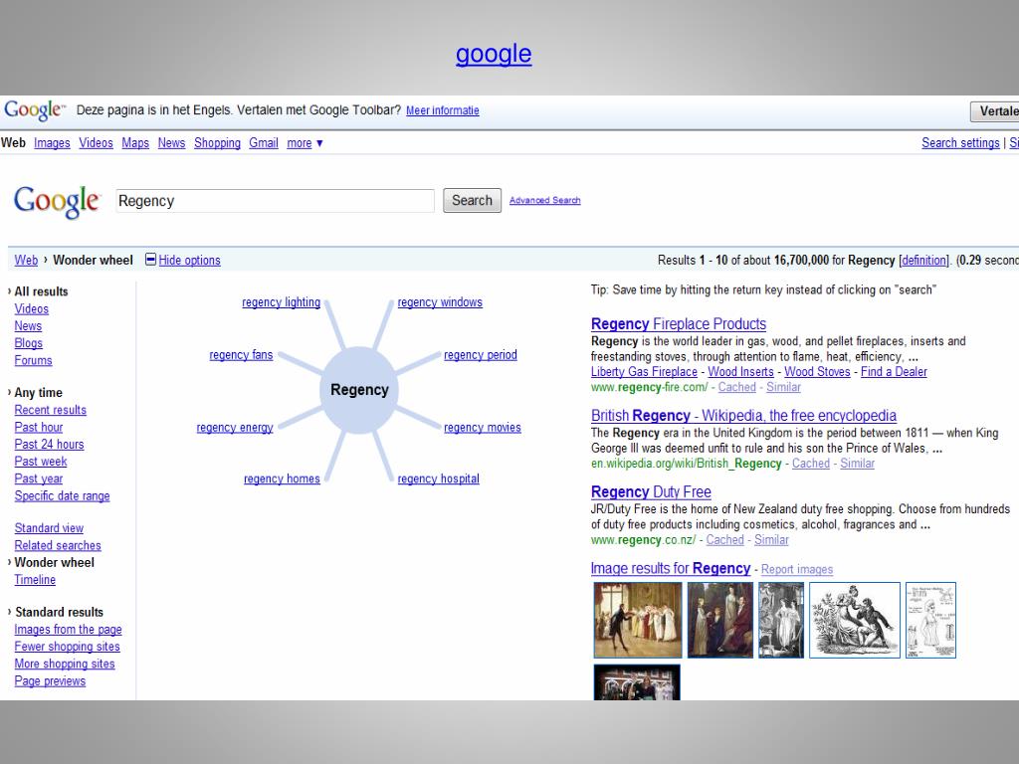This screenshot has height=764, width=1019.
Task: Open the Advanced Search link
Action: (544, 200)
